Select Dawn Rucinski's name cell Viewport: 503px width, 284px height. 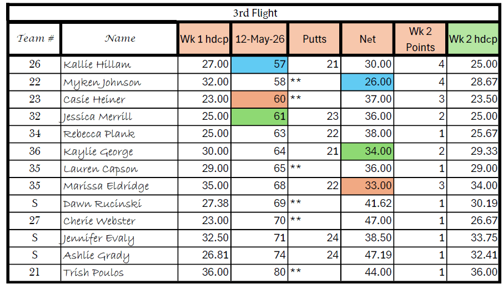point(119,203)
